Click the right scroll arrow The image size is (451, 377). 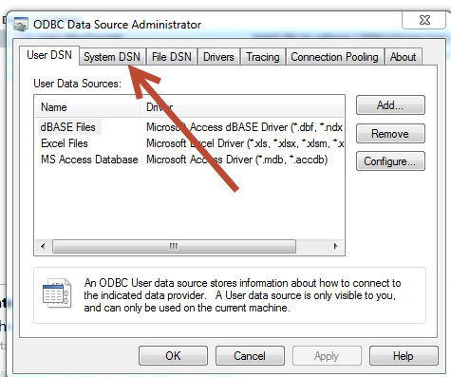click(336, 246)
